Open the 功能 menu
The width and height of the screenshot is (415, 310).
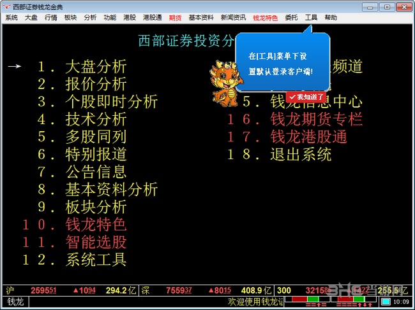[110, 18]
